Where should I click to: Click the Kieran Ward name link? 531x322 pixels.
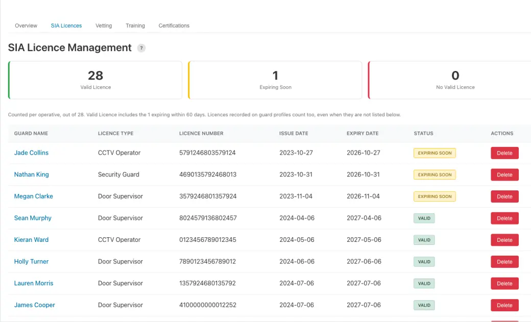coord(31,240)
